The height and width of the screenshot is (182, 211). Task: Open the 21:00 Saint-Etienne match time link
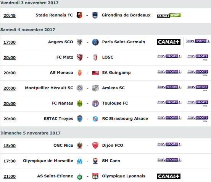pos(10,176)
